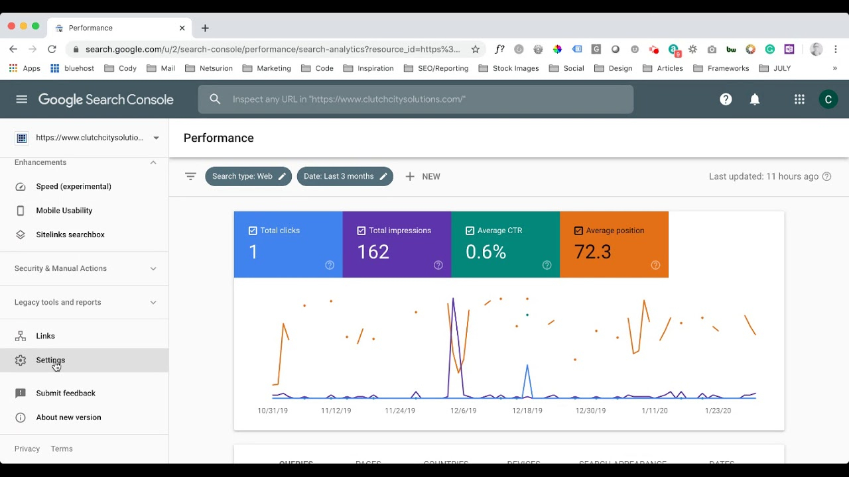Open the notifications bell

coord(755,99)
